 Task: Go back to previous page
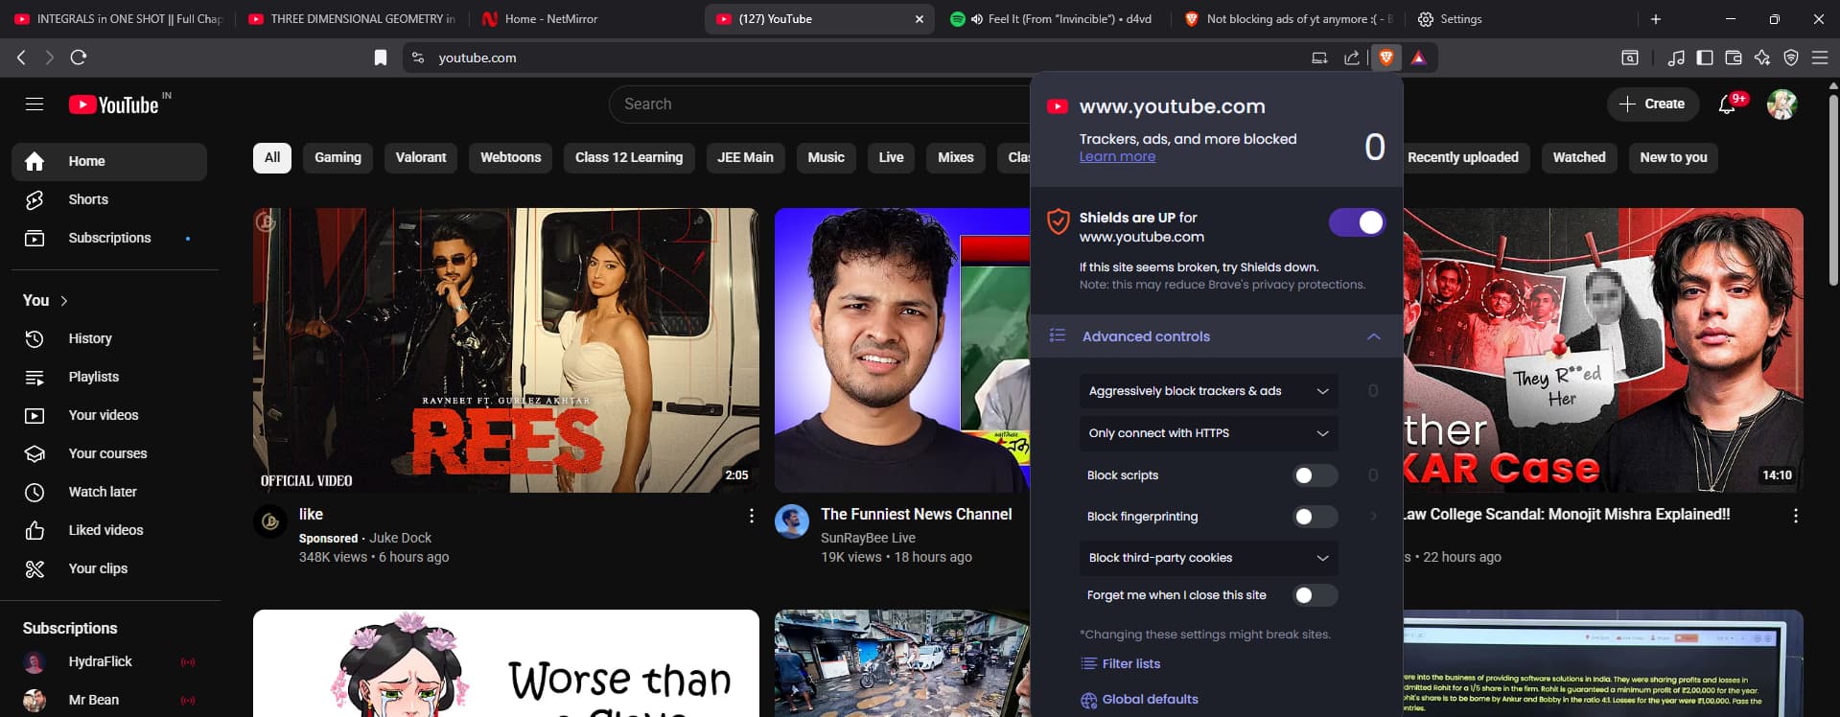pos(21,58)
